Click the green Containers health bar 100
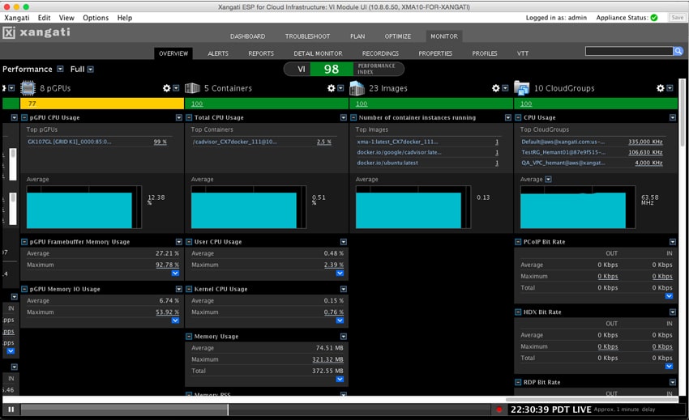 point(267,104)
